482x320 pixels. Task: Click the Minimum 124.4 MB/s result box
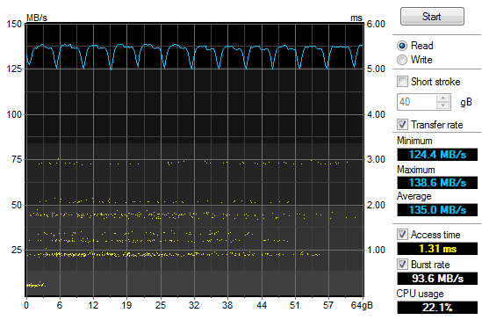437,155
